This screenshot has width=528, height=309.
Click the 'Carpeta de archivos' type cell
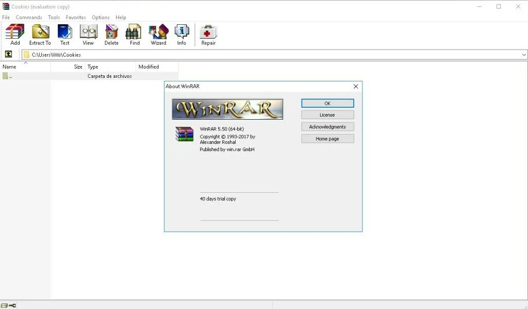tap(109, 76)
